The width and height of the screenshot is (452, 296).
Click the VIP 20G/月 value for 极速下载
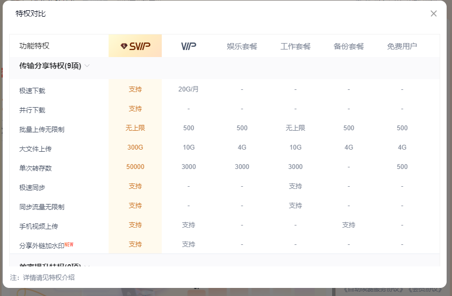click(189, 89)
